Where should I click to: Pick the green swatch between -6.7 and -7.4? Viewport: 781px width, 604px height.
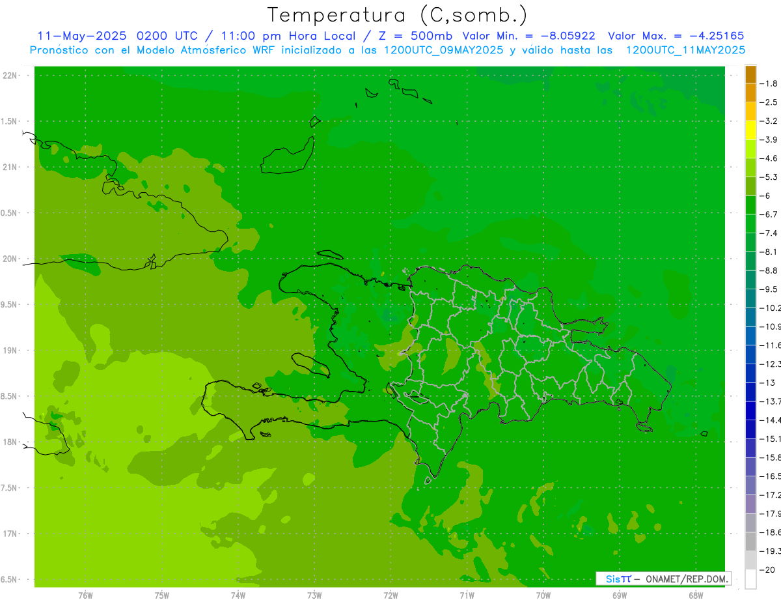click(x=750, y=223)
